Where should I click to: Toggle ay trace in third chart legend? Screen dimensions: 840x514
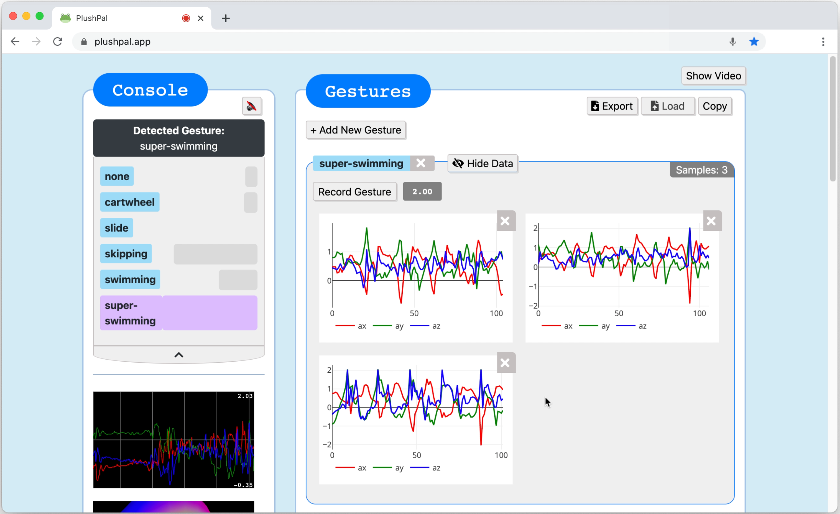(388, 468)
